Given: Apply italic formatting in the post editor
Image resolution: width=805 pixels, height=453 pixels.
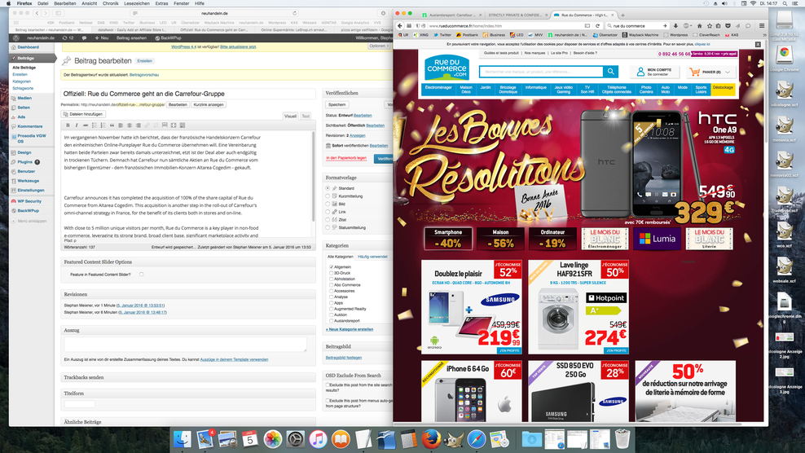Looking at the screenshot, I should [77, 125].
